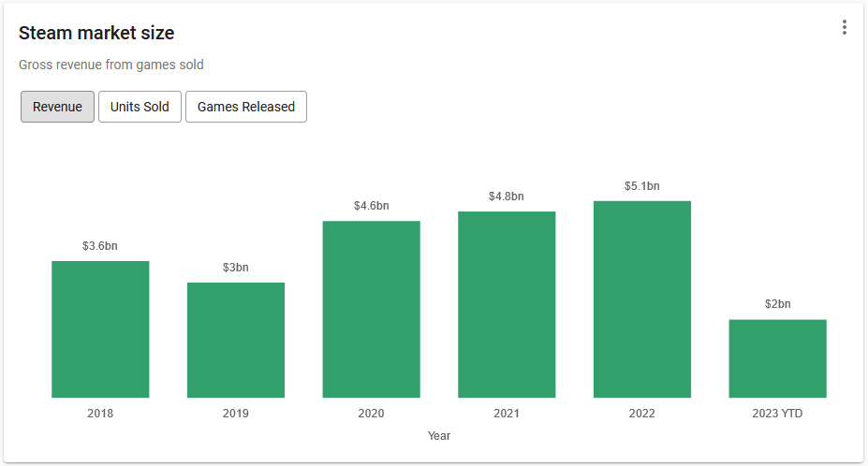Click the Steam market size heading
The height and width of the screenshot is (466, 868).
(96, 33)
